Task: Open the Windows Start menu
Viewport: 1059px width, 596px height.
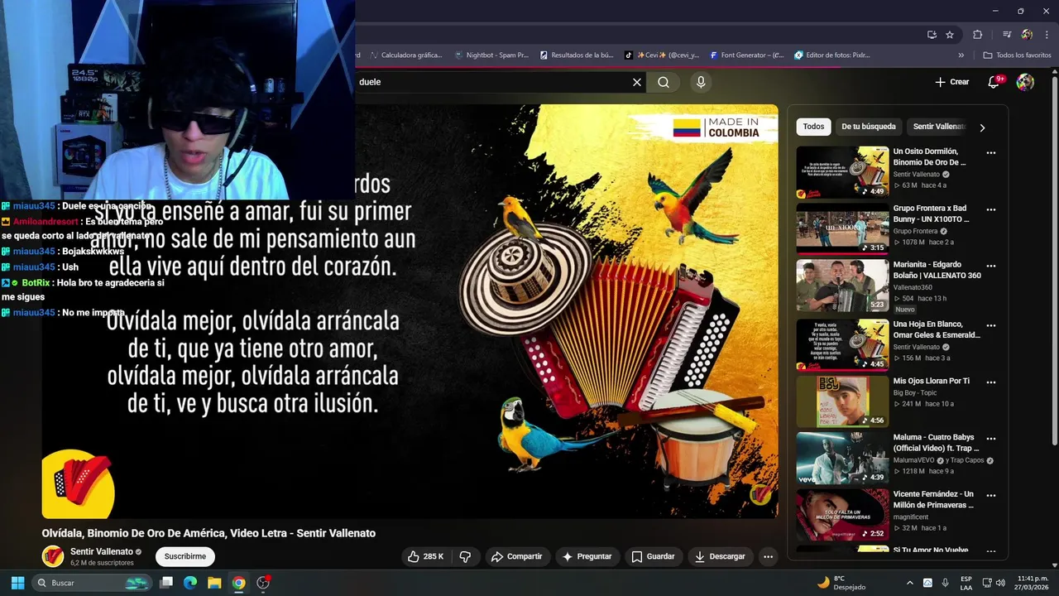Action: coord(17,583)
